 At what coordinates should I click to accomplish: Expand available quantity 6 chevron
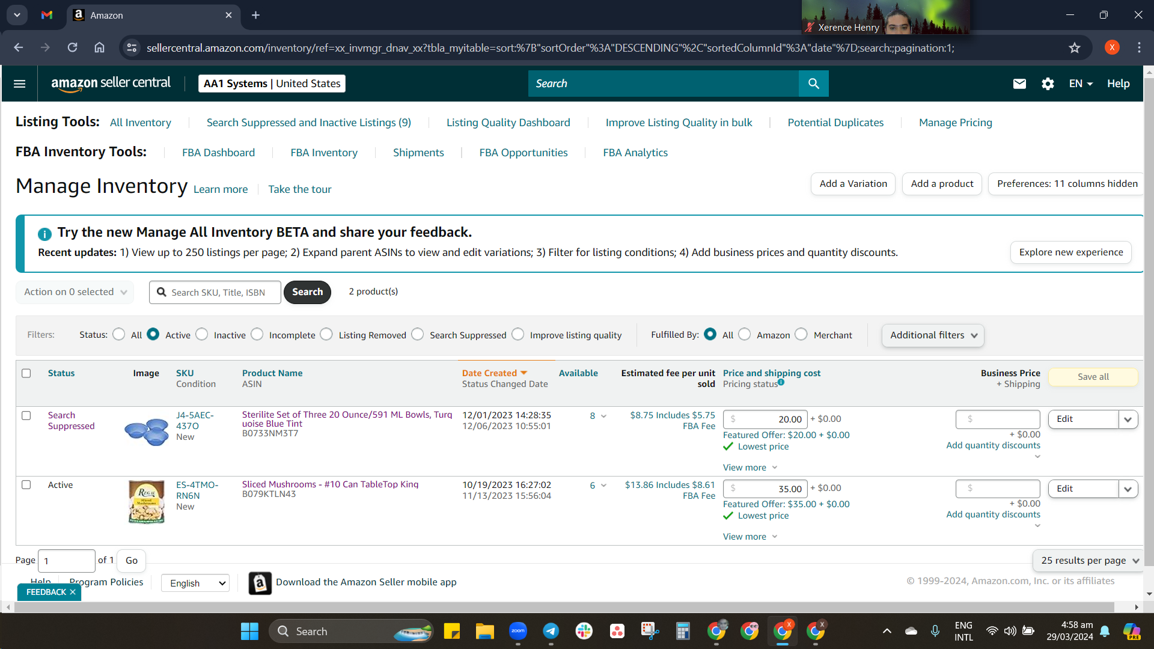point(604,486)
